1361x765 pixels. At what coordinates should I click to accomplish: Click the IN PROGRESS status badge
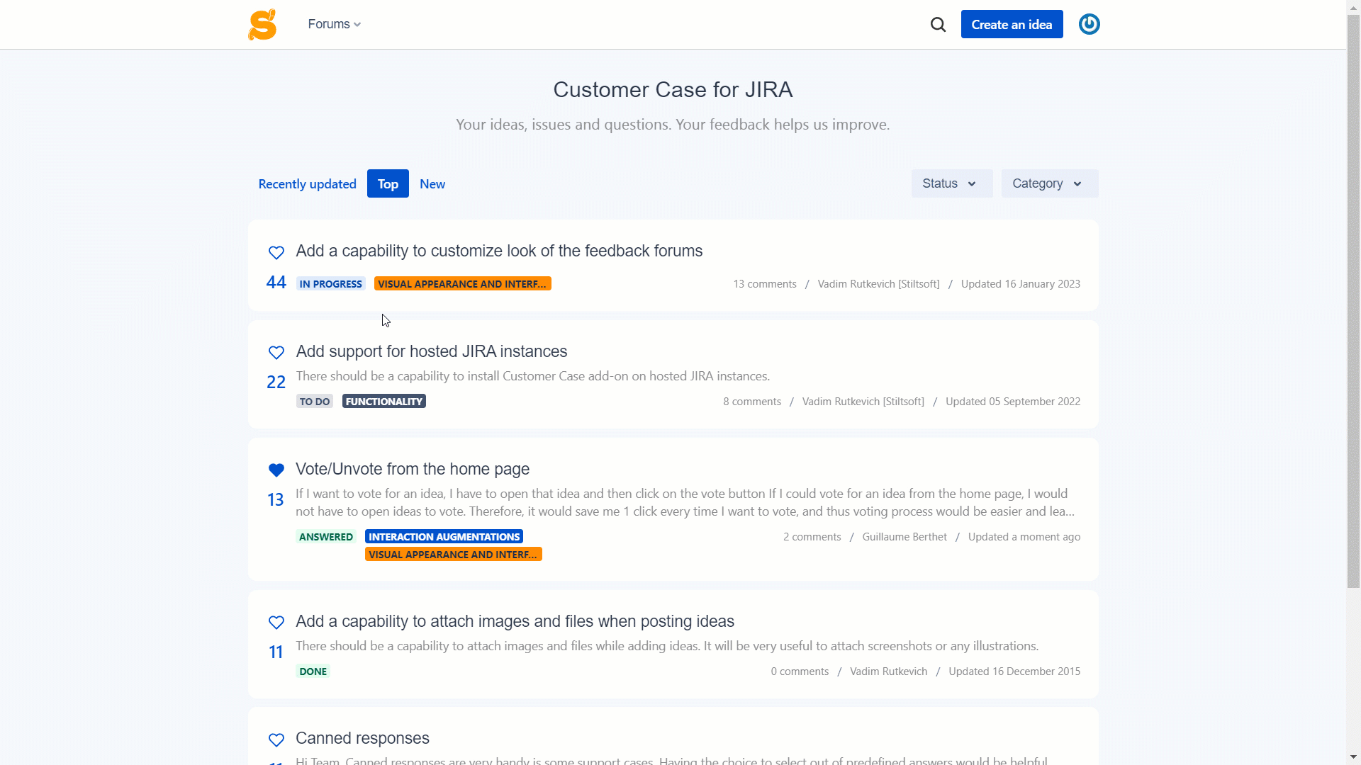coord(330,283)
